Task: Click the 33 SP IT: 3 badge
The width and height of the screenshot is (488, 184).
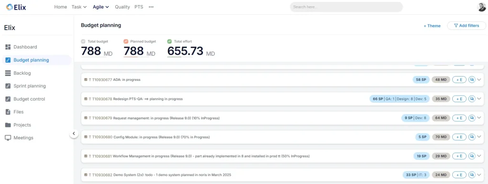Action: 416,175
